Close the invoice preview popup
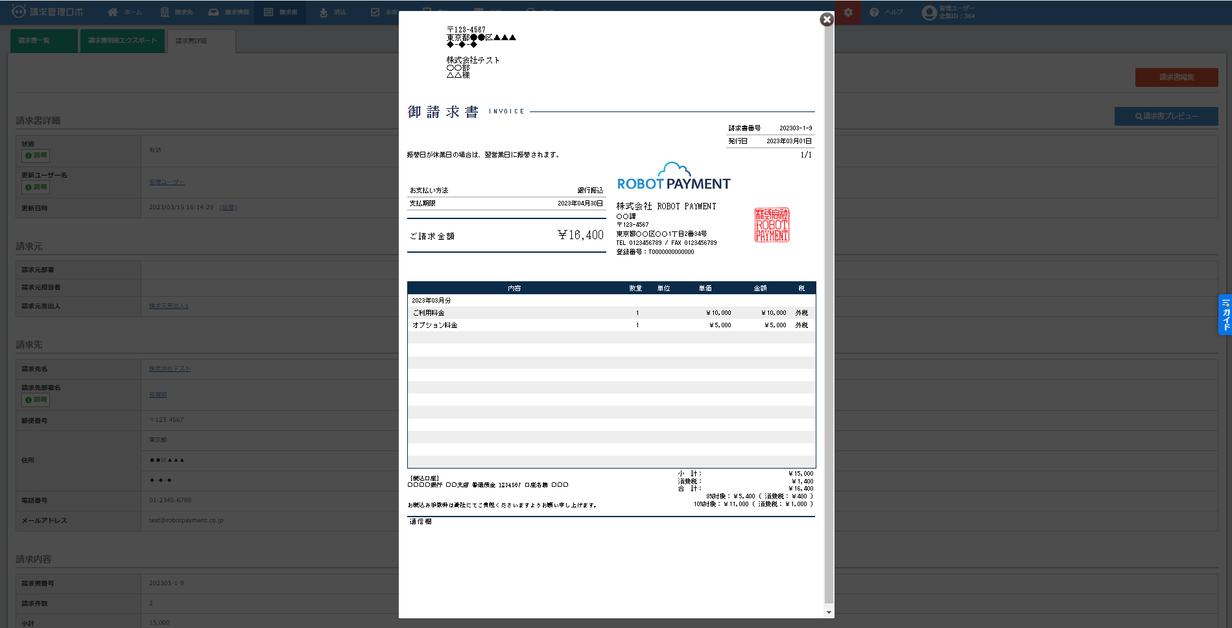 [x=827, y=19]
